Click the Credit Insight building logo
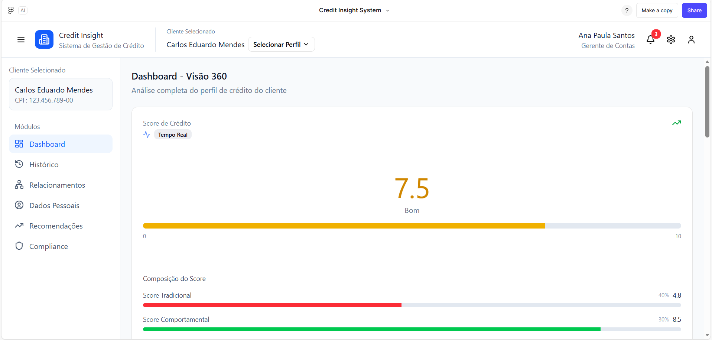This screenshot has width=712, height=340. (44, 39)
